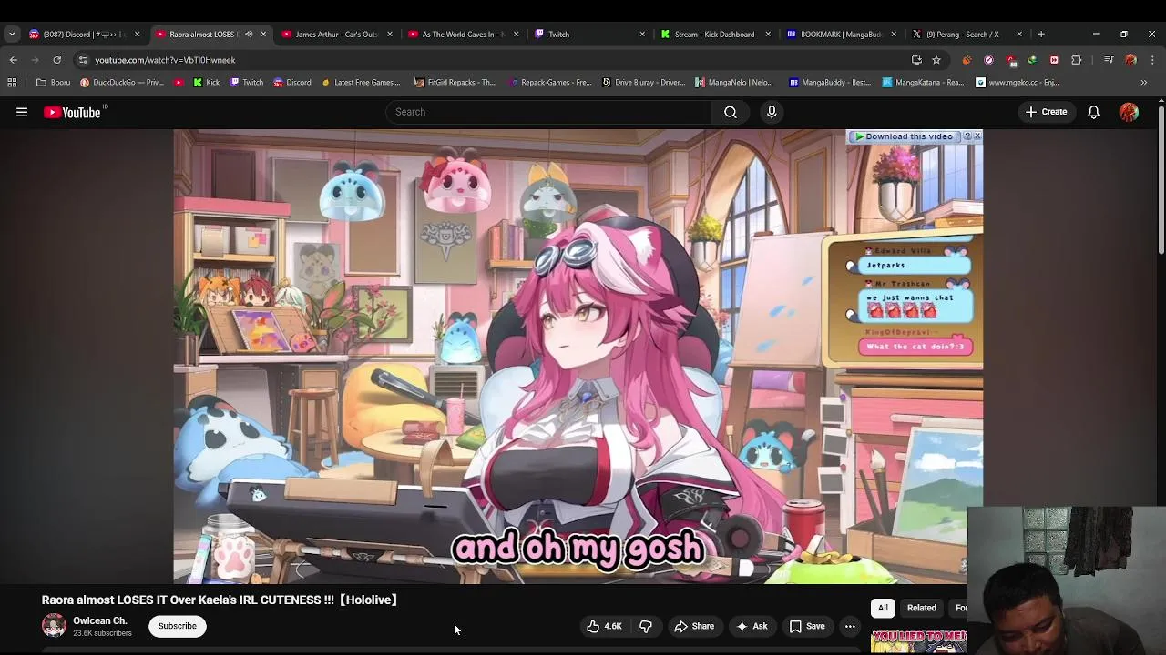The image size is (1166, 655).
Task: Open Owlcean Ch. channel avatar
Action: [x=54, y=626]
